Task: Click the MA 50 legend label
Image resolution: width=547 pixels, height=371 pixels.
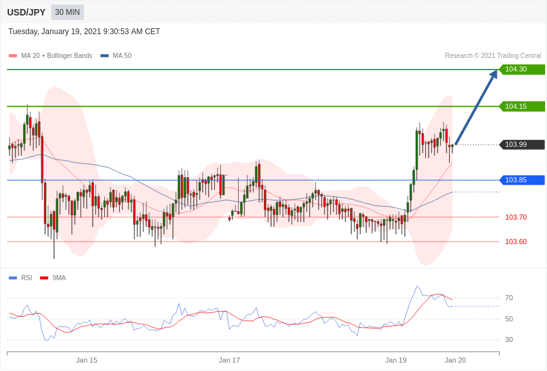Action: click(122, 55)
